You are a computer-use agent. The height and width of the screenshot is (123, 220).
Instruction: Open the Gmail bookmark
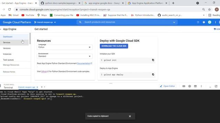tap(14, 15)
